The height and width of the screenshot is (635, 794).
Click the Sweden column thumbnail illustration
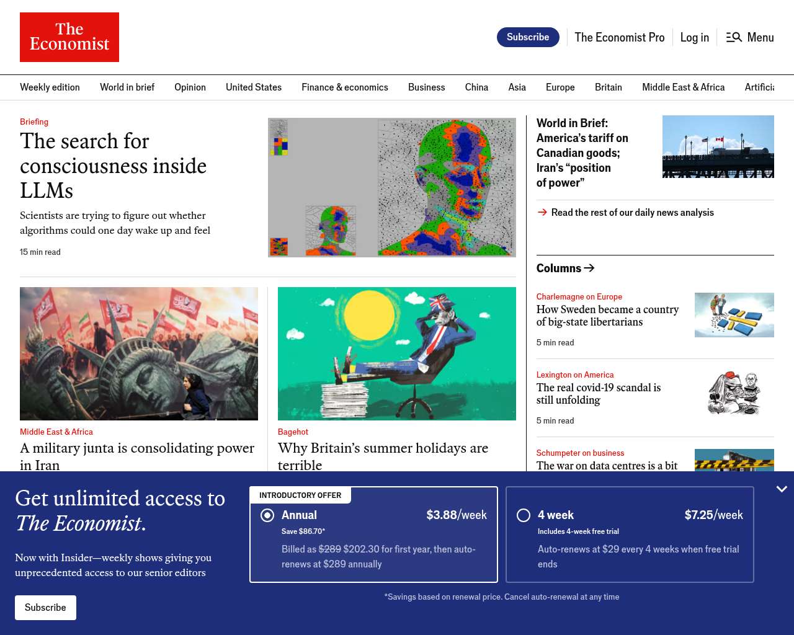click(734, 315)
